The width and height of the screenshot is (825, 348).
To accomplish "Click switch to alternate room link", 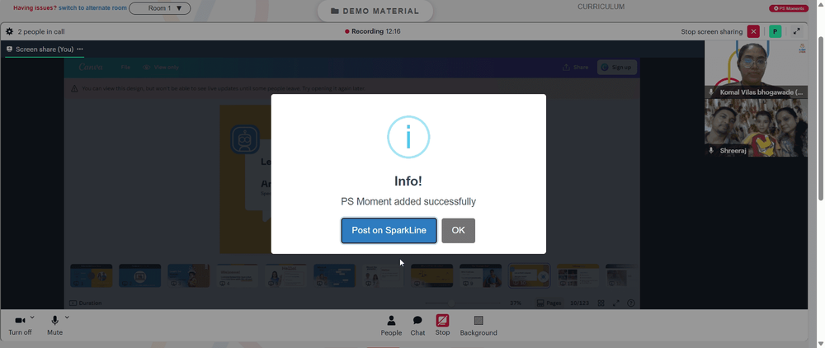I will pyautogui.click(x=92, y=8).
